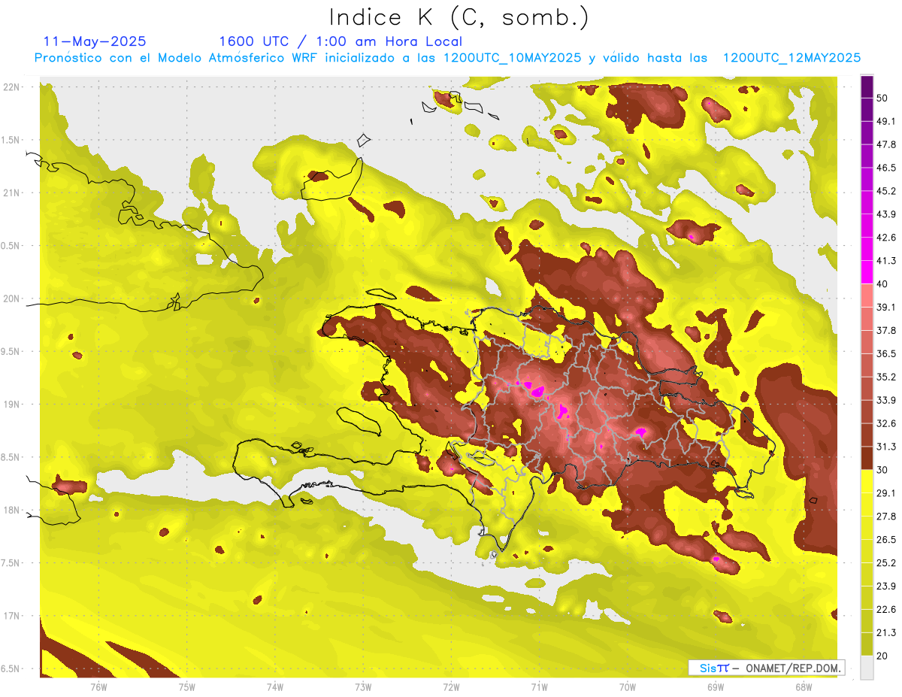Click the colorbar value '50'
Screen dimensions: 902x697
click(882, 98)
